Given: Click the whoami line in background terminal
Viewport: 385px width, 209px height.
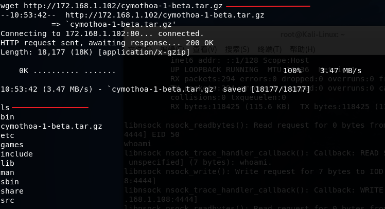Looking at the screenshot, I should point(138,144).
